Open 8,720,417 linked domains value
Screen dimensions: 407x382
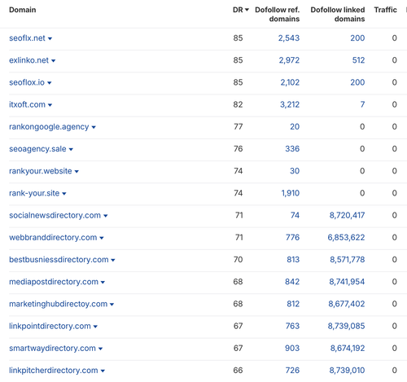347,215
